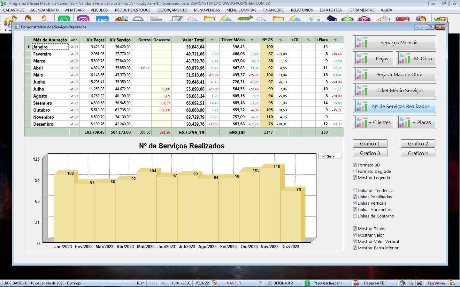460x287 pixels.
Task: Select the Junho row in the table
Action: [39, 82]
